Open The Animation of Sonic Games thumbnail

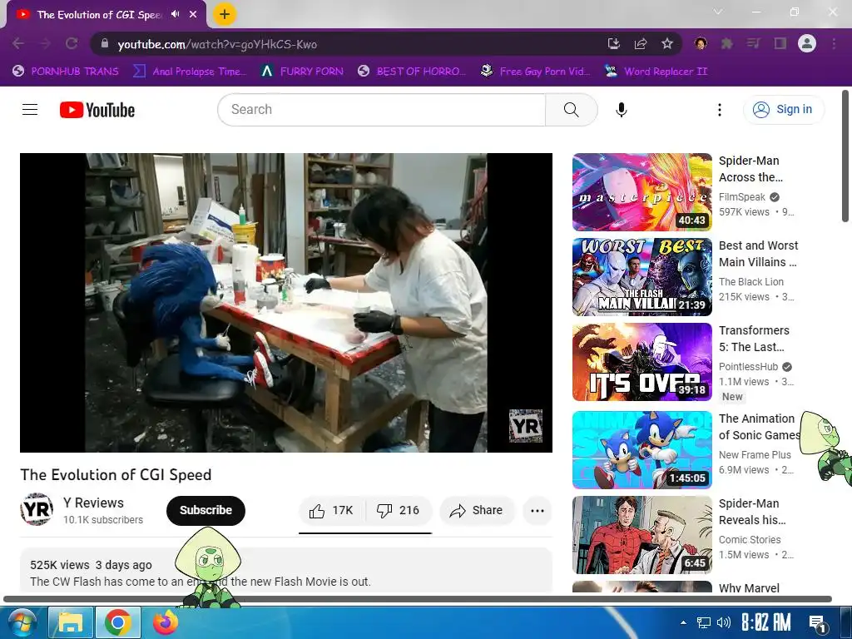tap(641, 450)
